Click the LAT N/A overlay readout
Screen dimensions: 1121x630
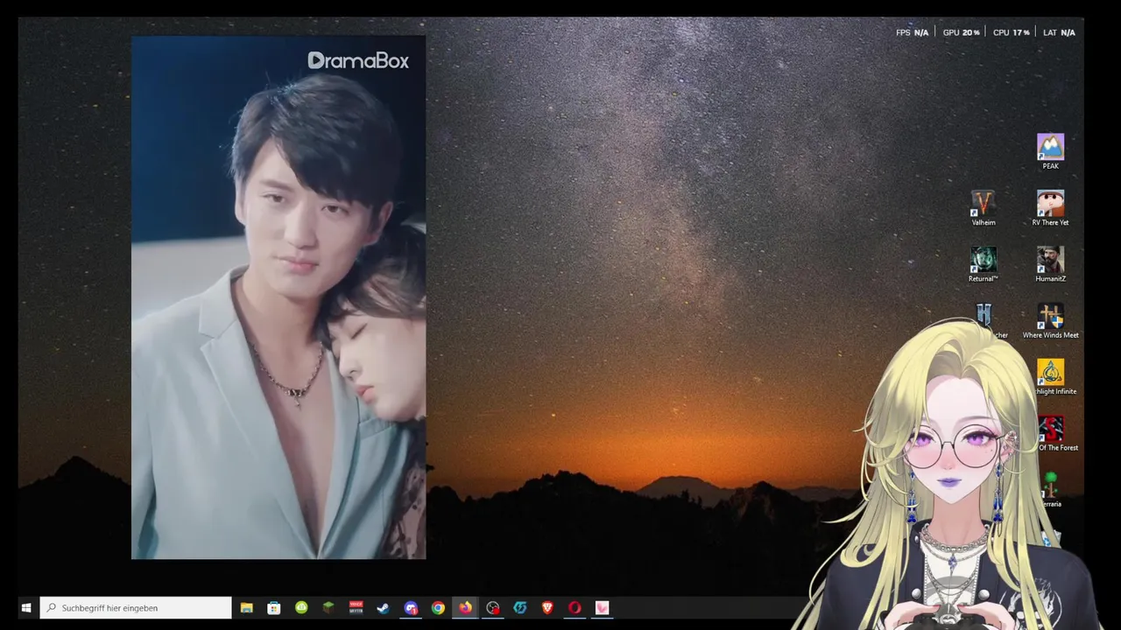1059,32
